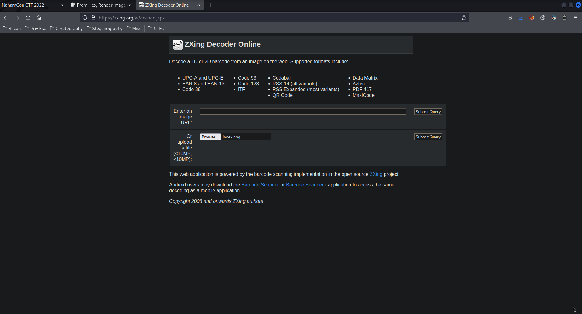Click the Code 128 list item
This screenshot has width=582, height=314.
tap(248, 84)
